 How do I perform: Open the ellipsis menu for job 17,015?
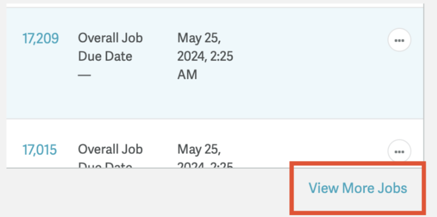point(399,151)
